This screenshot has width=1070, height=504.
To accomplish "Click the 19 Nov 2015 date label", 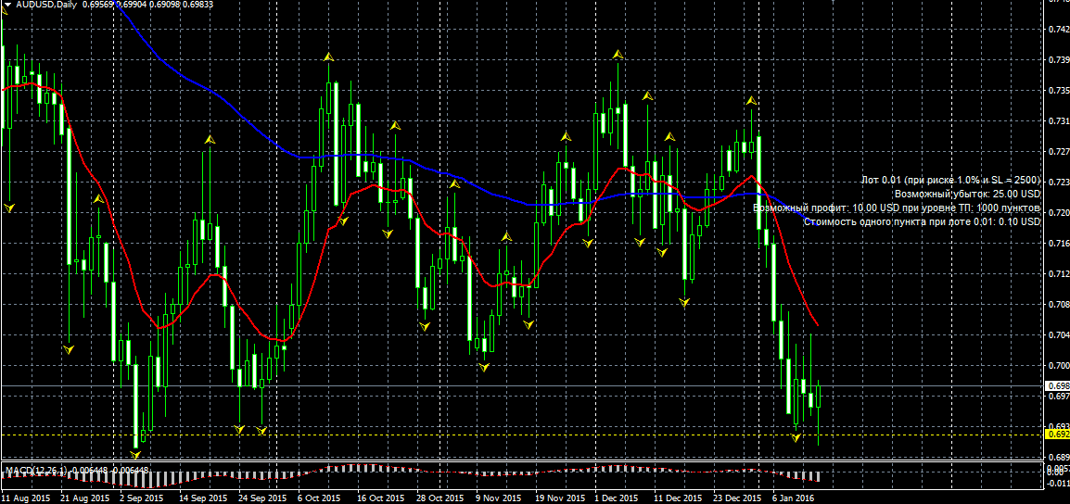I will click(x=559, y=498).
